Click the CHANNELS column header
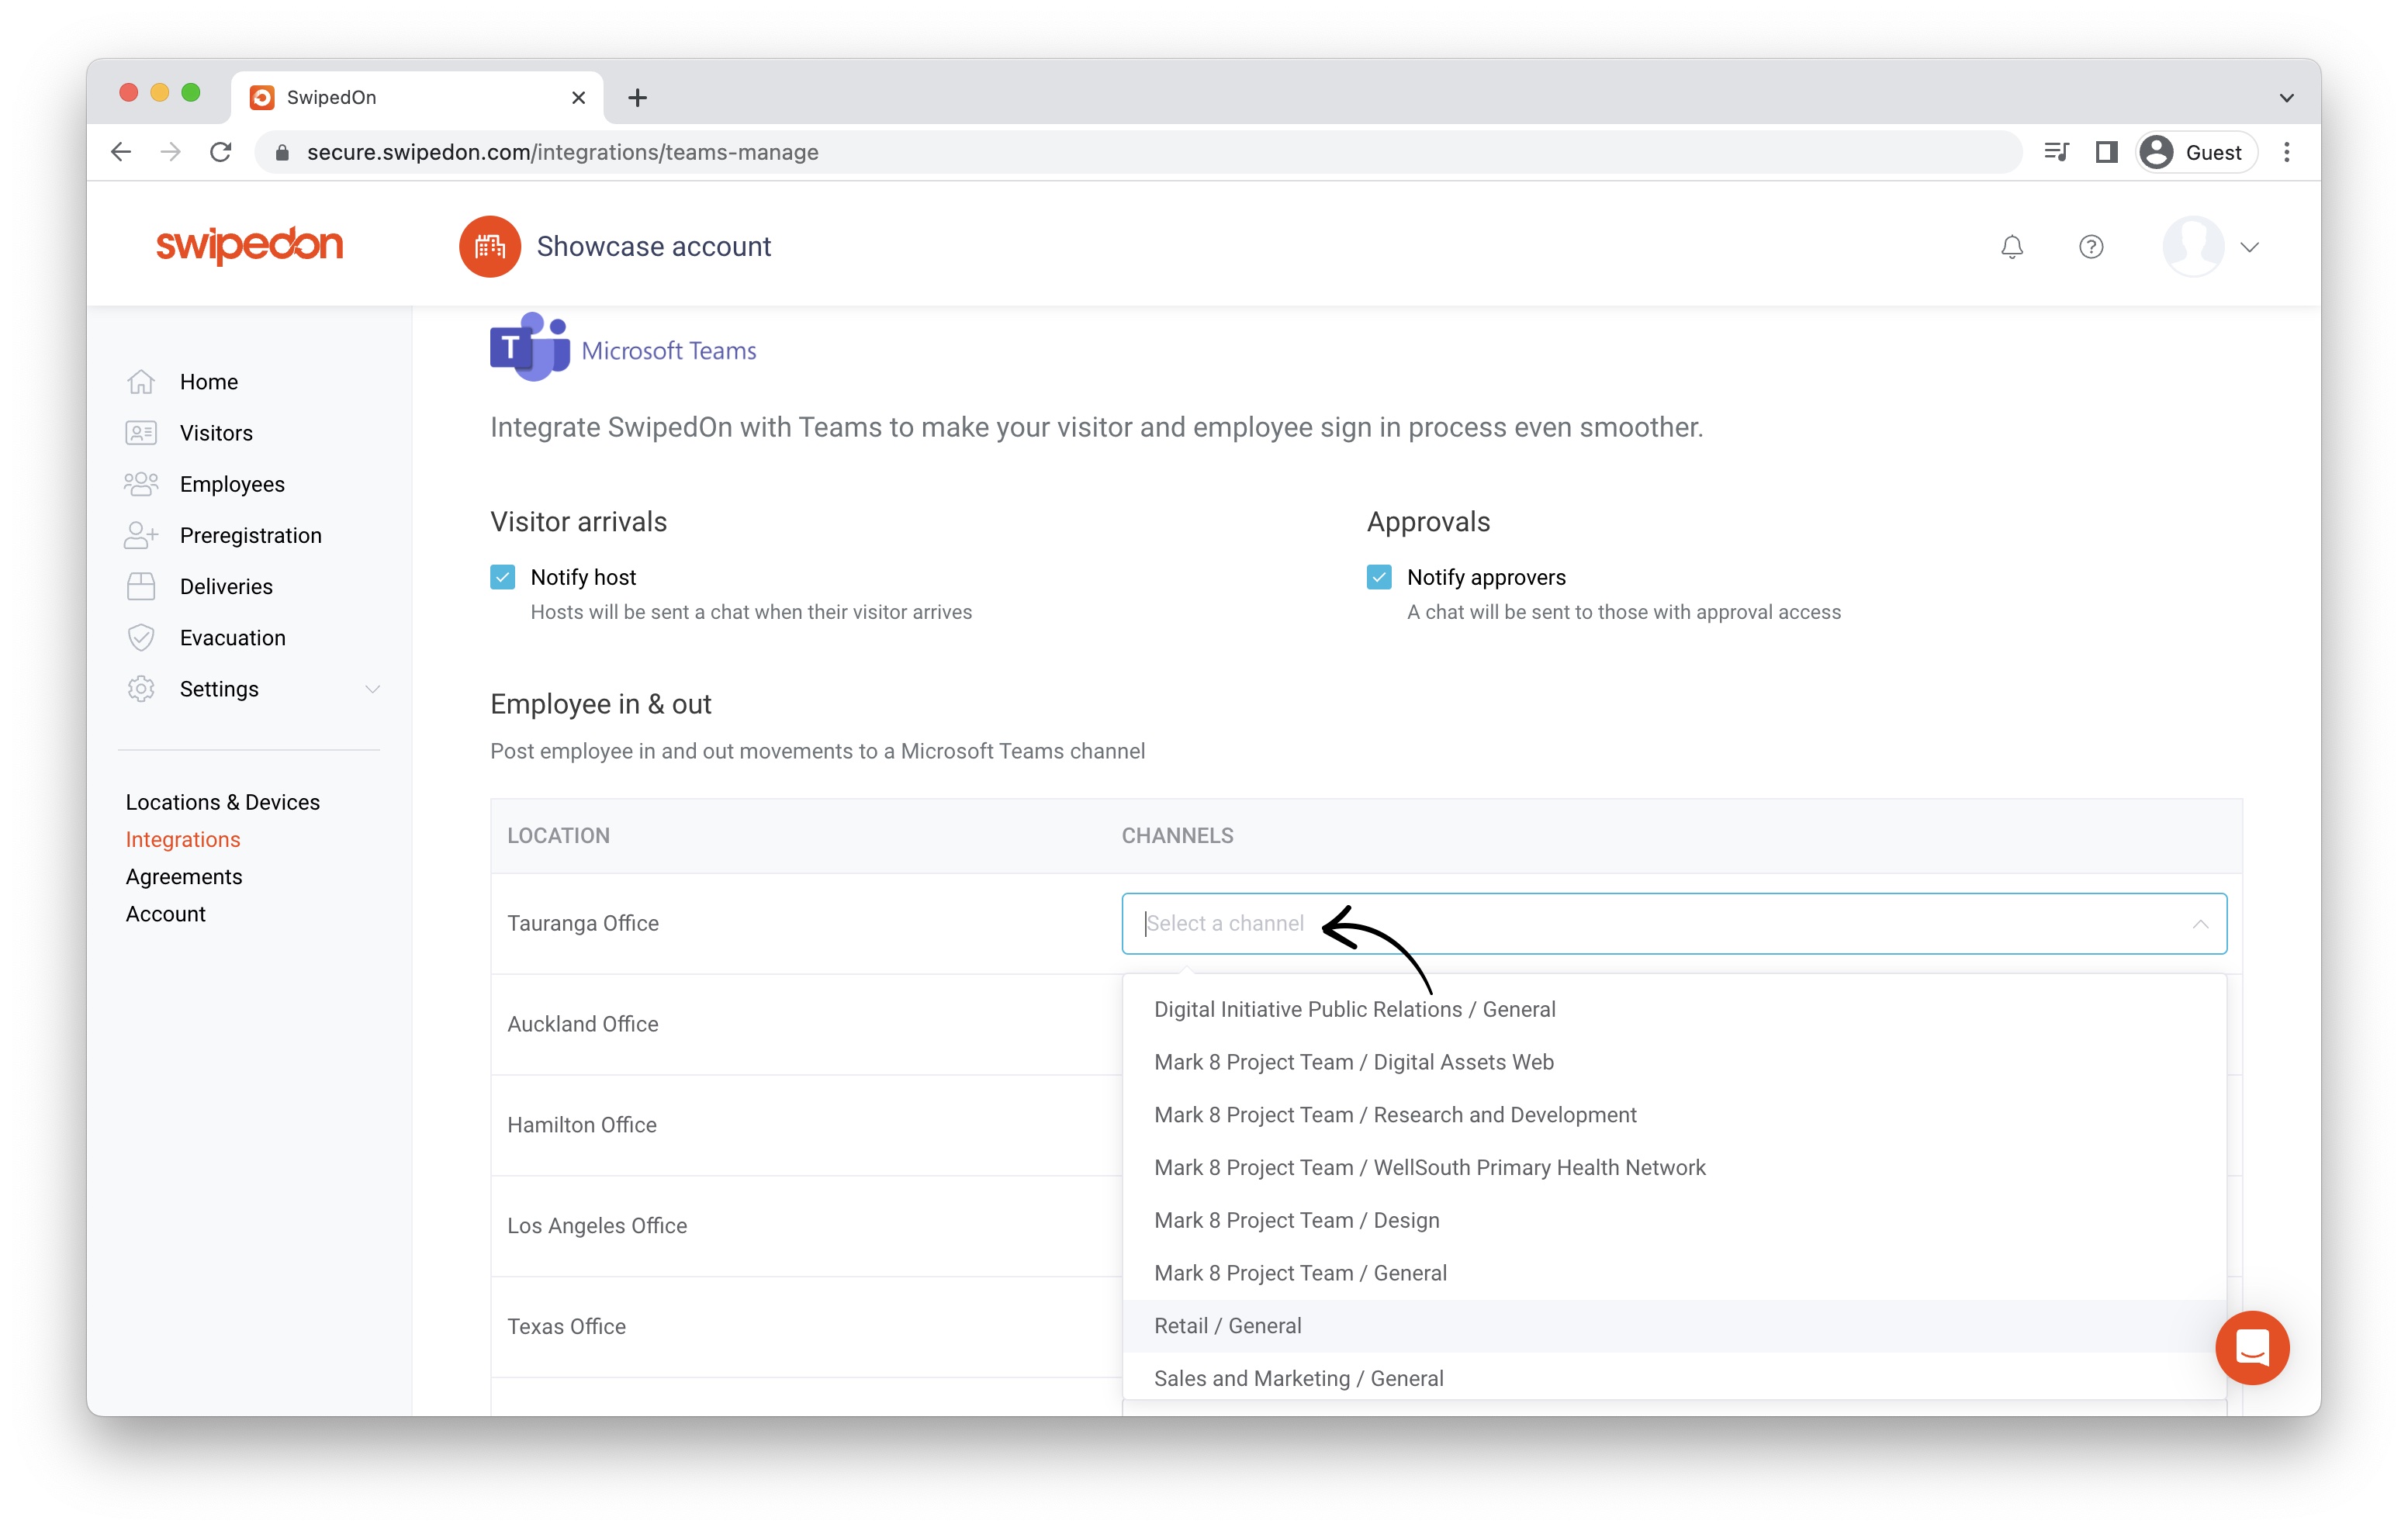2408x1531 pixels. click(x=1177, y=835)
